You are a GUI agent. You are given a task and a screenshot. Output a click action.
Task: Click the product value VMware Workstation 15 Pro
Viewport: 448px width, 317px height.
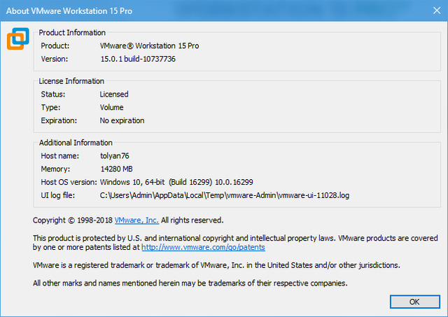coord(149,45)
